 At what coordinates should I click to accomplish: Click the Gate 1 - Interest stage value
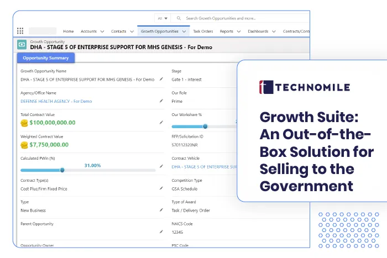pos(187,80)
